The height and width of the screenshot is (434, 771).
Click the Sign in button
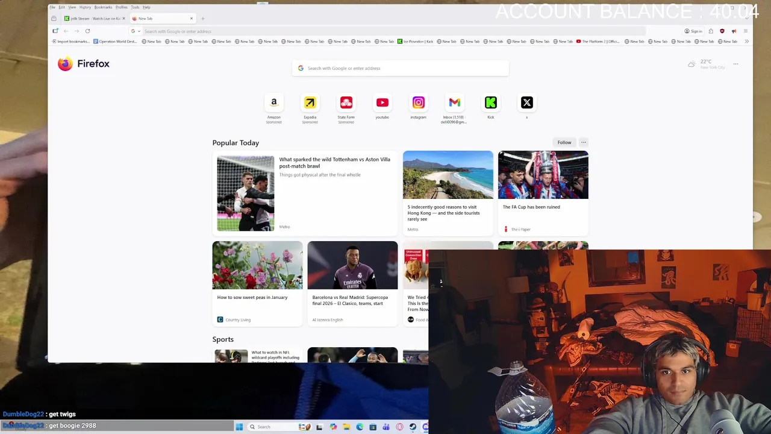(693, 31)
